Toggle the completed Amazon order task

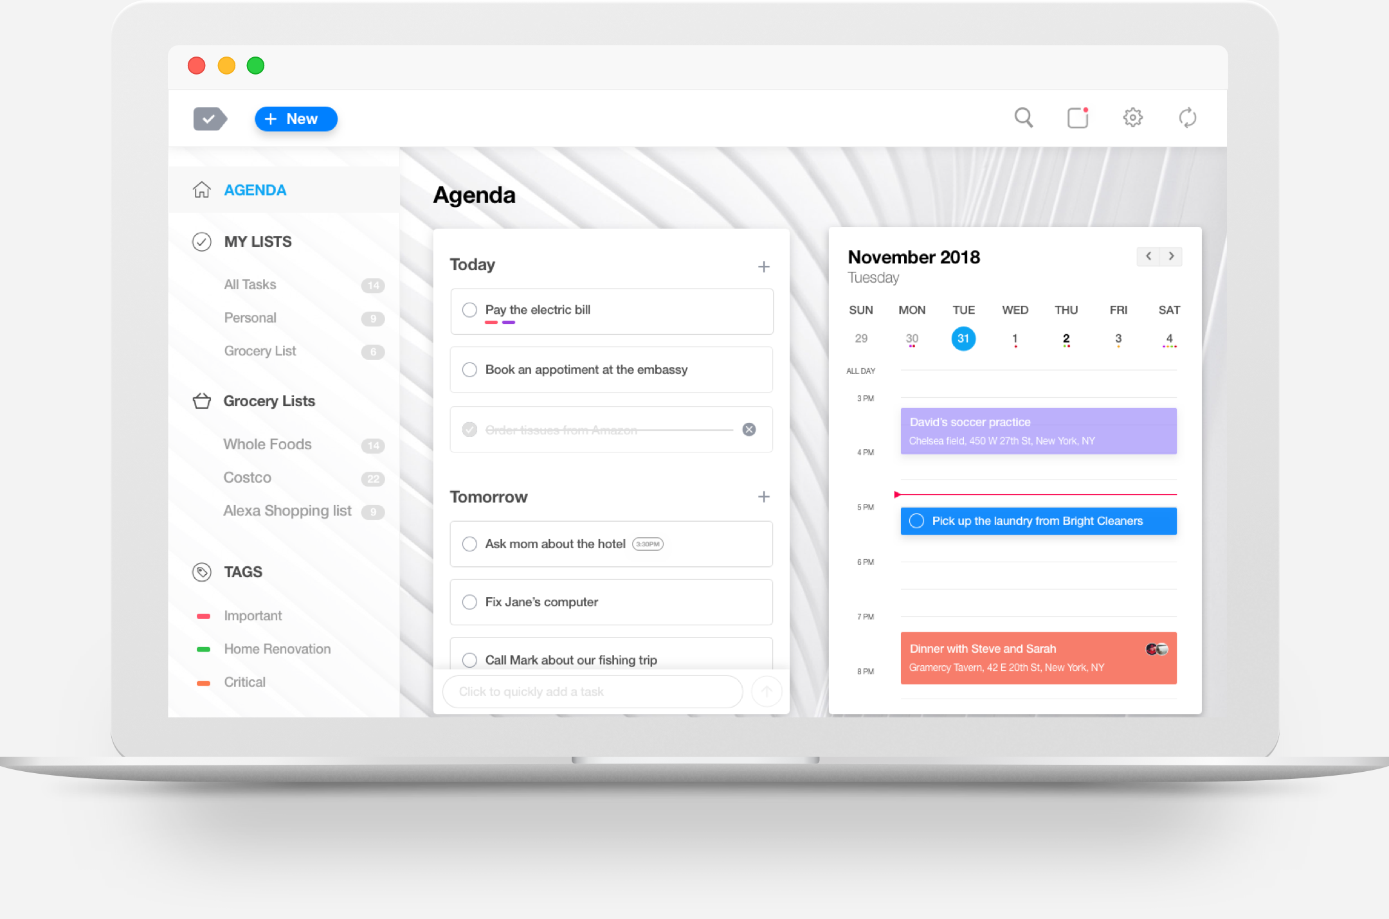tap(471, 429)
